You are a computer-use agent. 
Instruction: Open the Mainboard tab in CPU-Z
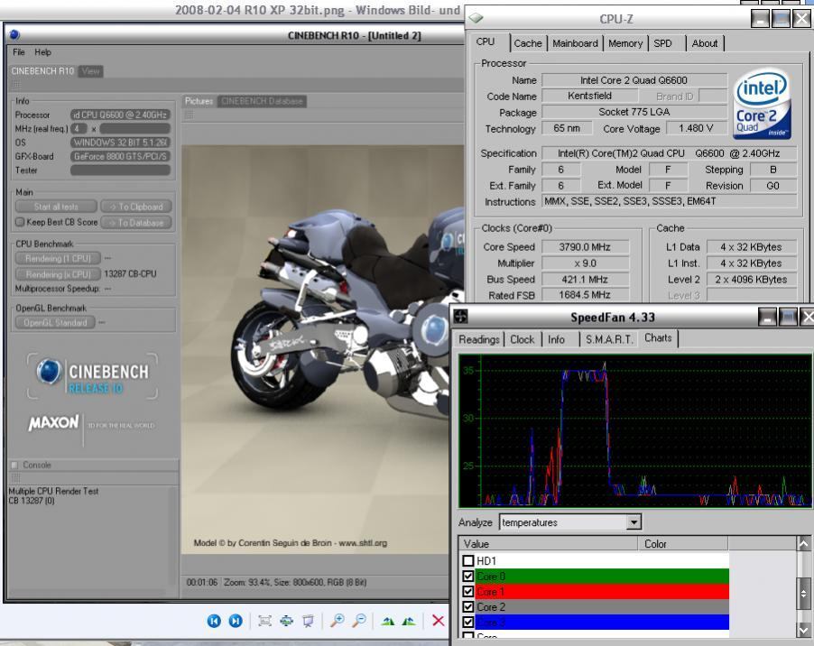[575, 42]
